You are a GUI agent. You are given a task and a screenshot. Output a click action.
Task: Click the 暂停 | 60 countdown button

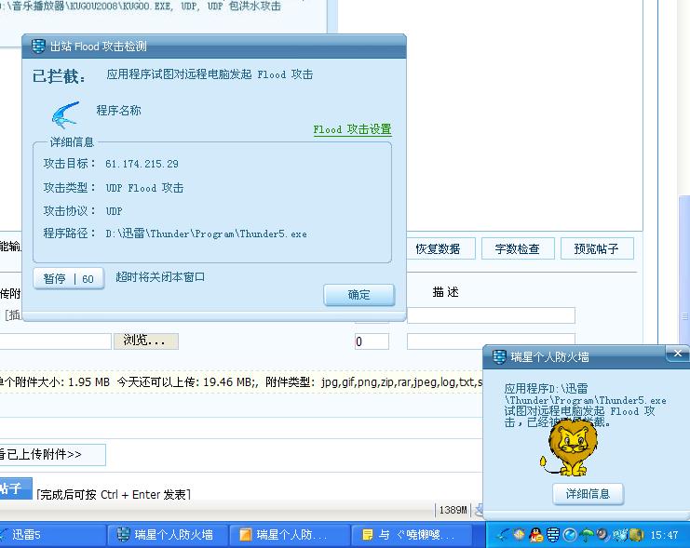pos(68,278)
